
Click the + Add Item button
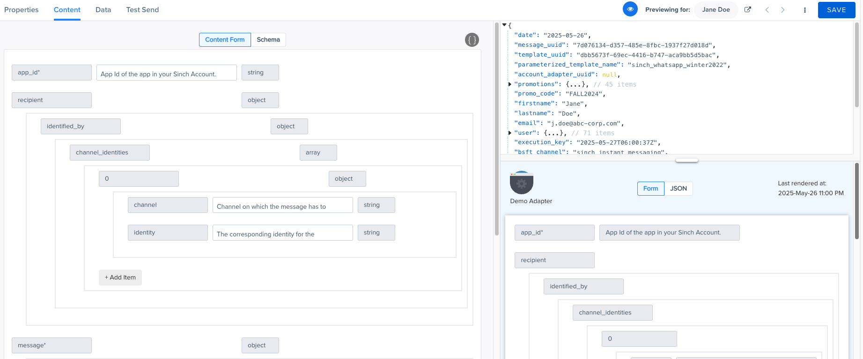pos(120,278)
